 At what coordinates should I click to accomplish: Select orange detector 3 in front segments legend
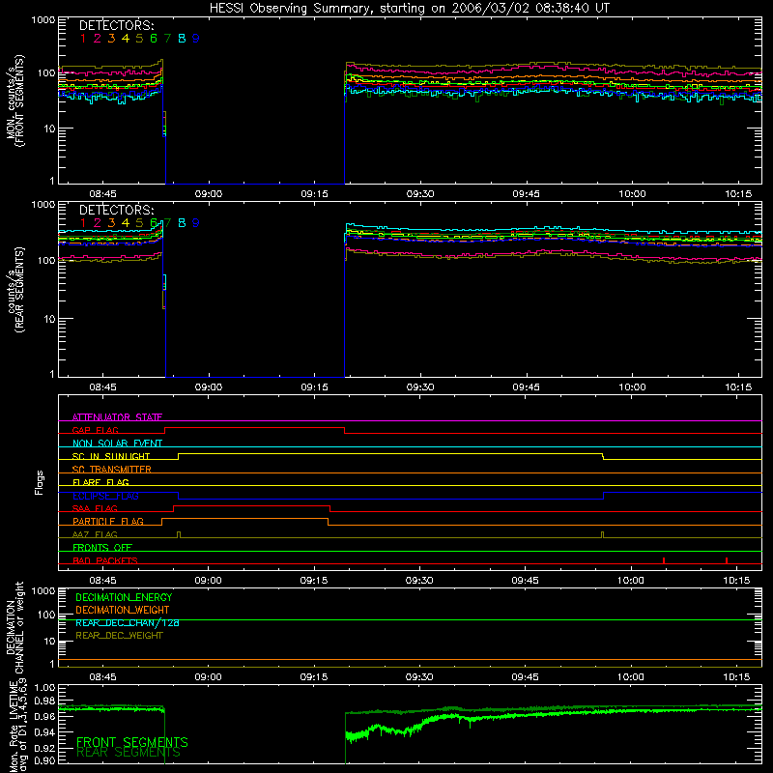(111, 39)
